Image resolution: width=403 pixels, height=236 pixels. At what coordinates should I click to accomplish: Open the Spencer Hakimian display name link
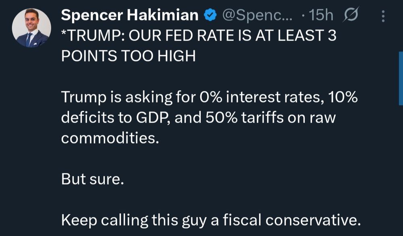130,15
